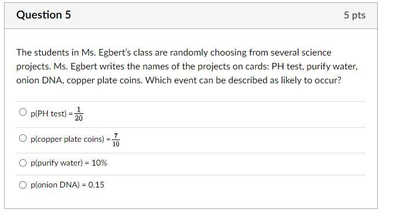Pick the p(onion DNA) = 0.15 radio button

click(x=23, y=185)
